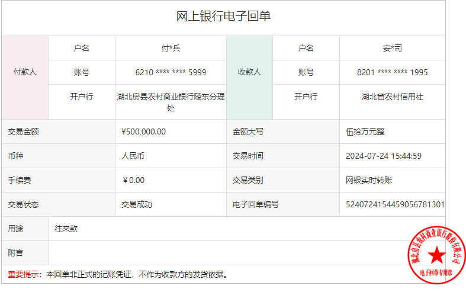Click the amount in words 伍拾万元整
Screen dimensions: 466x292
(x=365, y=131)
